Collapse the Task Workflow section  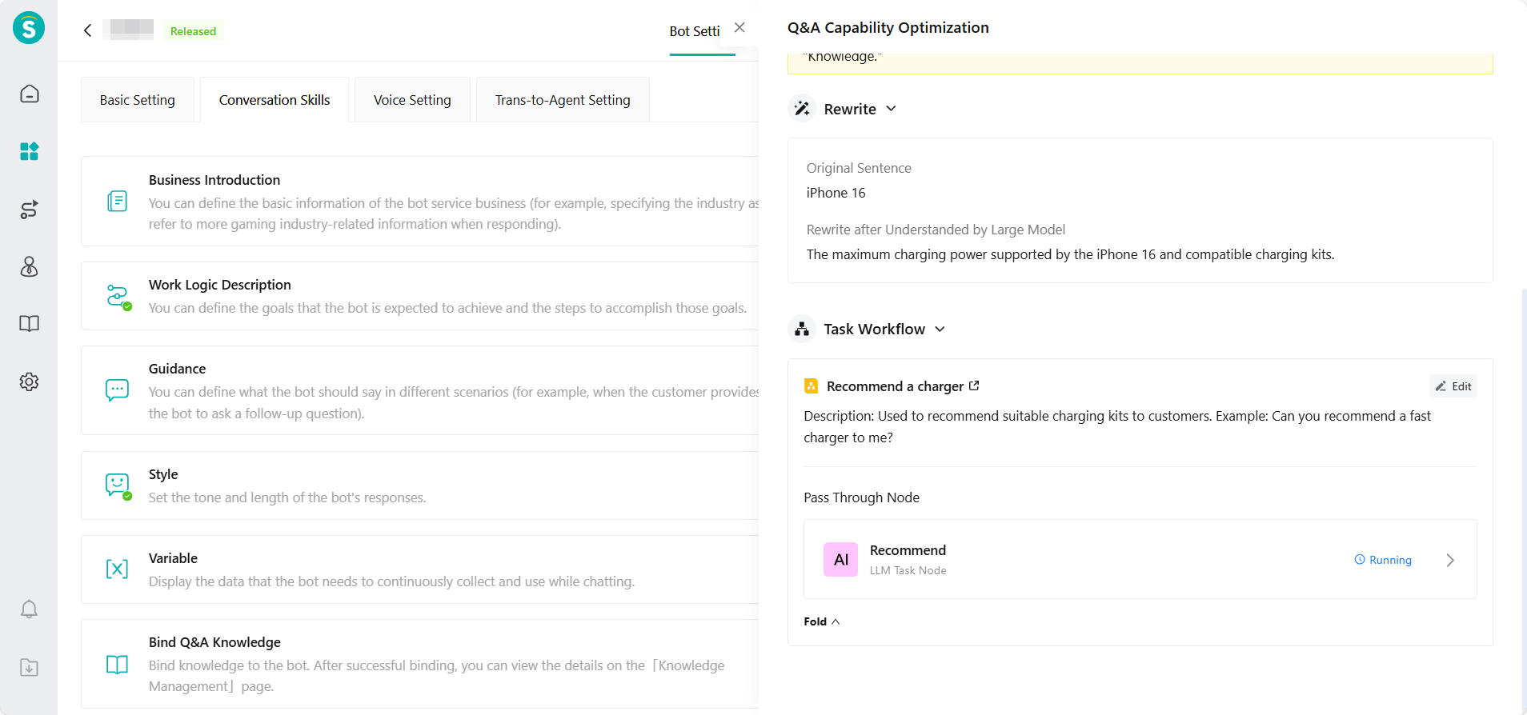pos(940,330)
